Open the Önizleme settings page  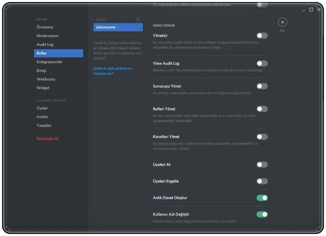(45, 27)
